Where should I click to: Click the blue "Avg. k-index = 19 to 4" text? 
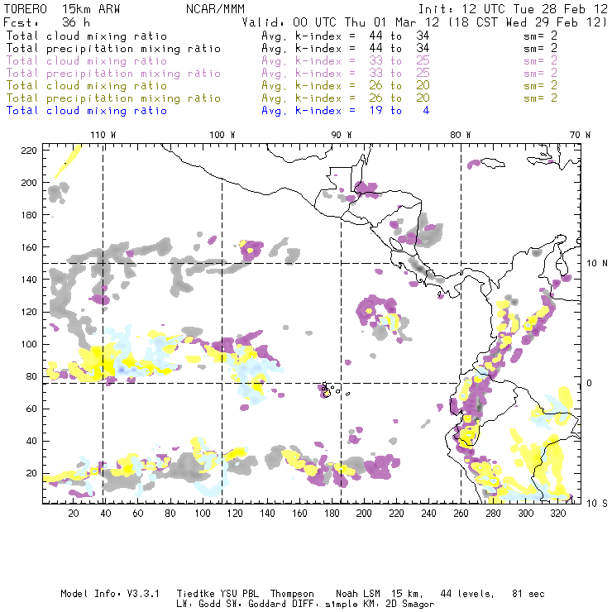[346, 111]
